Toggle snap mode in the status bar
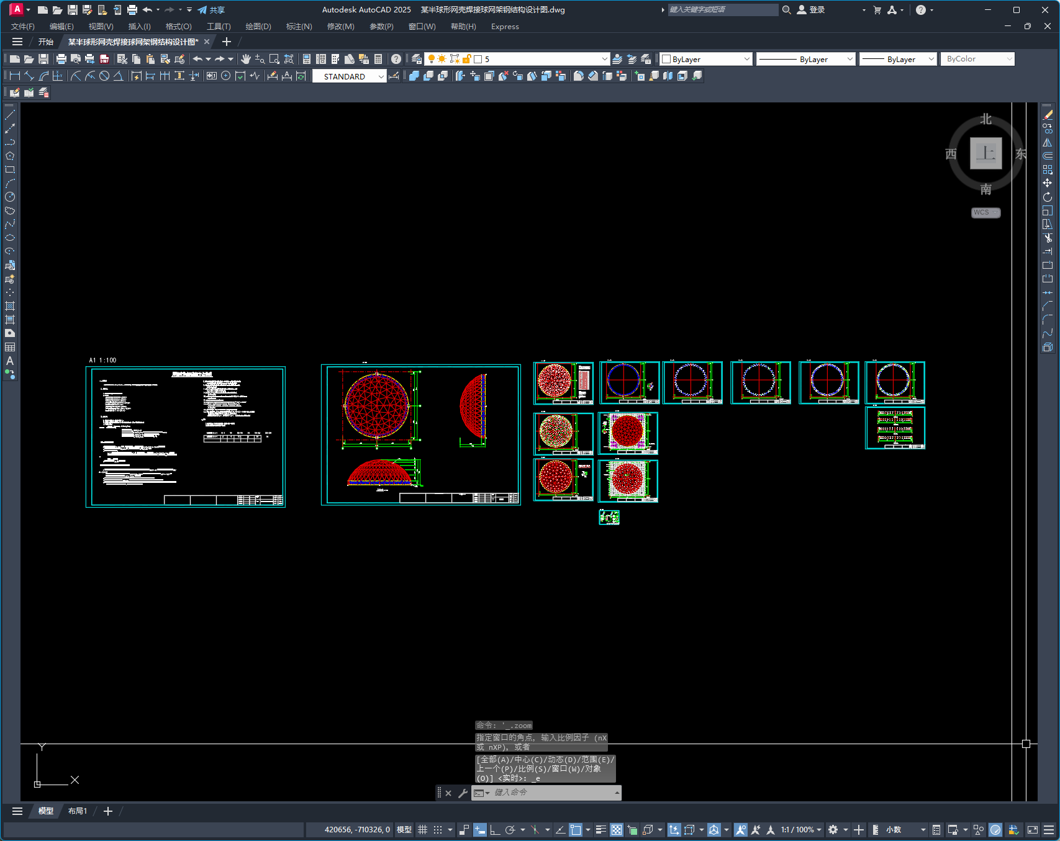The image size is (1060, 841). [438, 830]
